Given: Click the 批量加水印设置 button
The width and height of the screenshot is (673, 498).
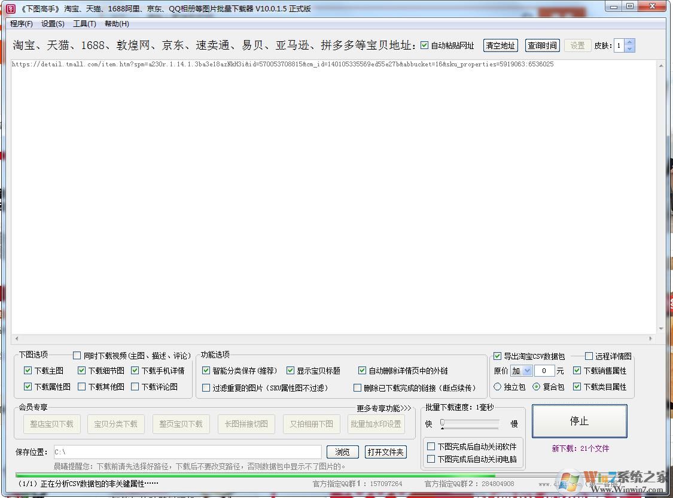Looking at the screenshot, I should tap(376, 424).
